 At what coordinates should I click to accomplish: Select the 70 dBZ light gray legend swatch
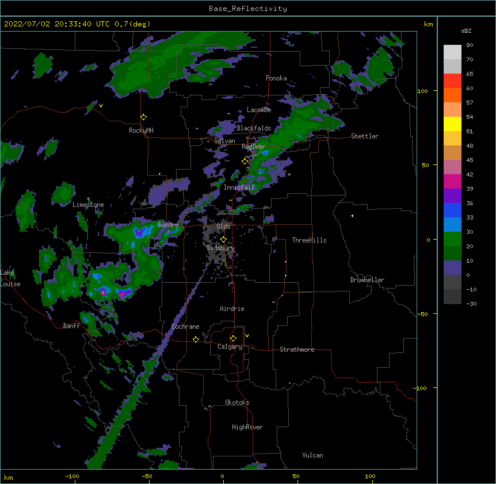[x=452, y=52]
